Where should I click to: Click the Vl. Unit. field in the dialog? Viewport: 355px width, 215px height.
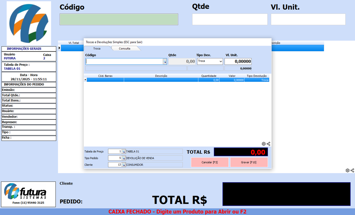pyautogui.click(x=238, y=61)
